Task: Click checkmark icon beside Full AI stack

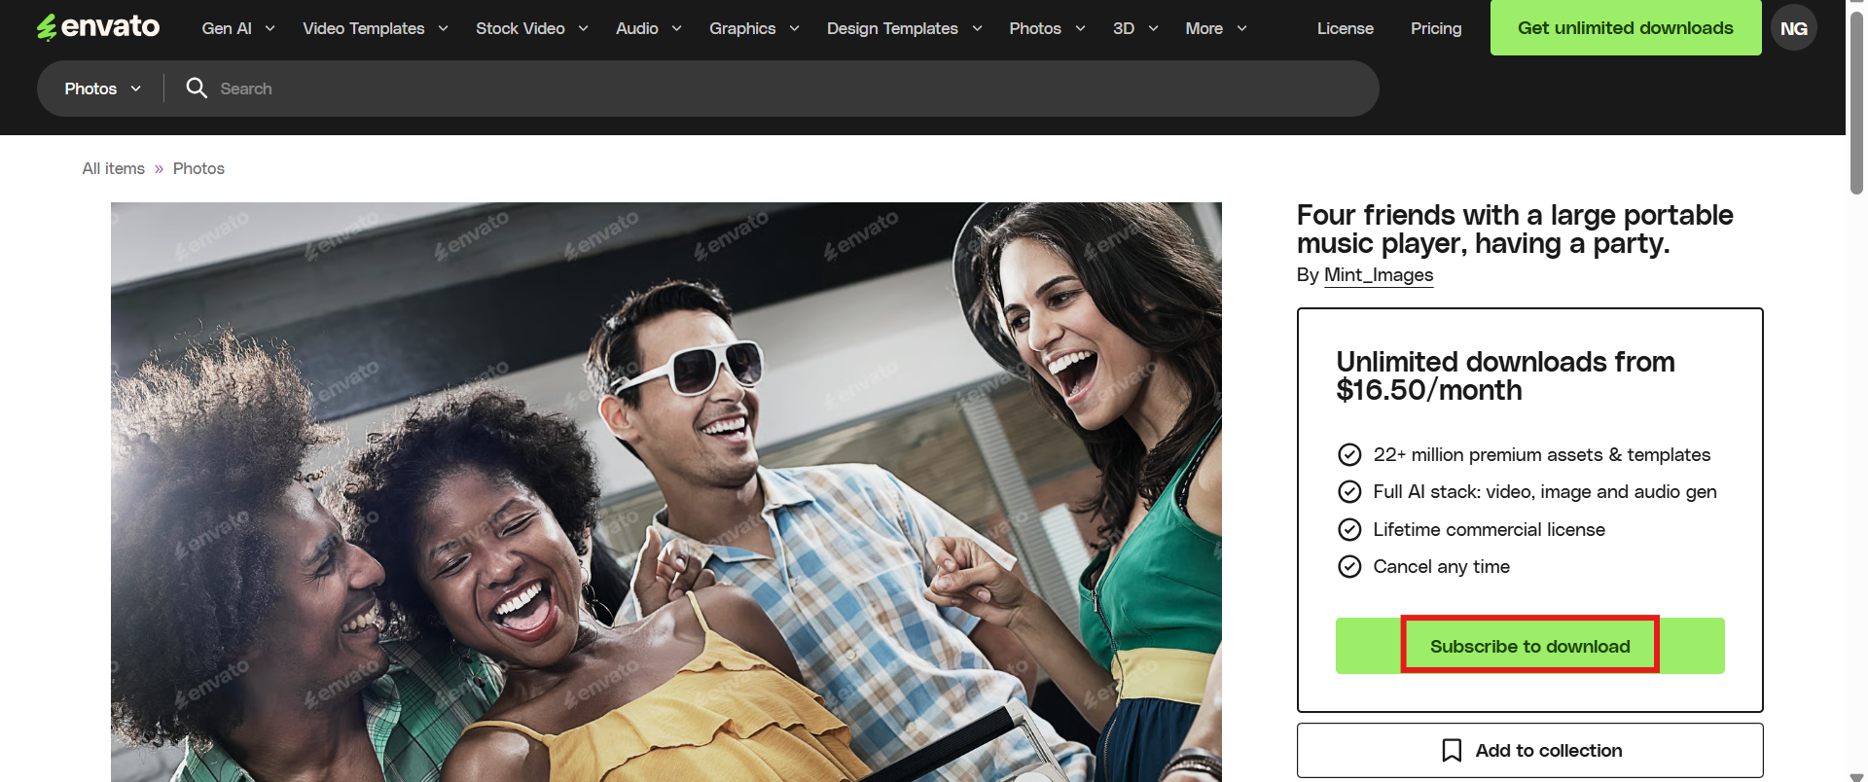Action: tap(1349, 491)
